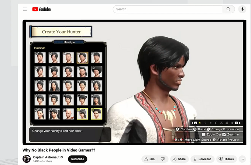Start voice search with the microphone icon
Image resolution: width=251 pixels, height=165 pixels.
(242, 9)
